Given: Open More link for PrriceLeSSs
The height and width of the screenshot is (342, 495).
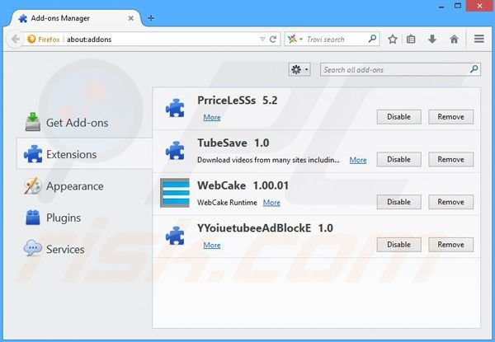Looking at the screenshot, I should [x=212, y=117].
